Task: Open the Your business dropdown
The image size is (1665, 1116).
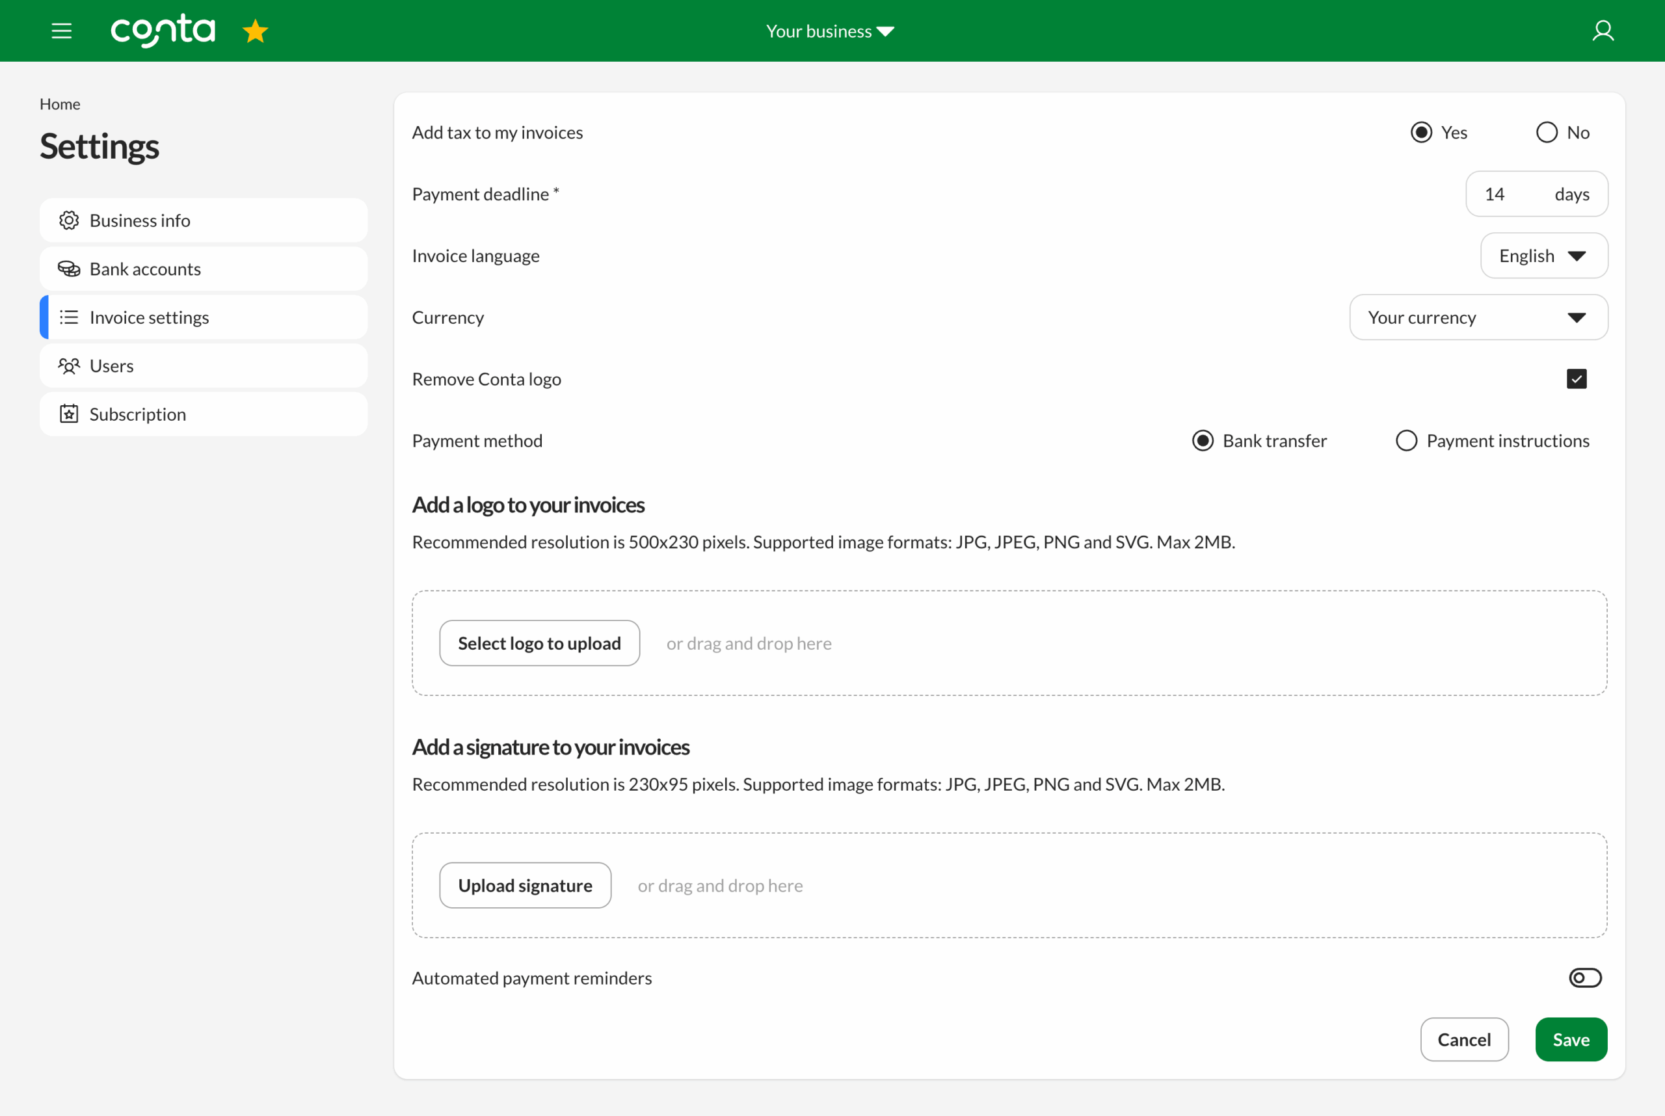Action: [x=829, y=31]
